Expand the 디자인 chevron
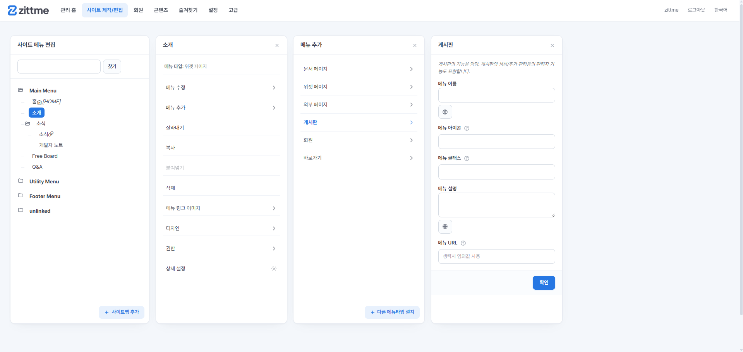 tap(274, 229)
